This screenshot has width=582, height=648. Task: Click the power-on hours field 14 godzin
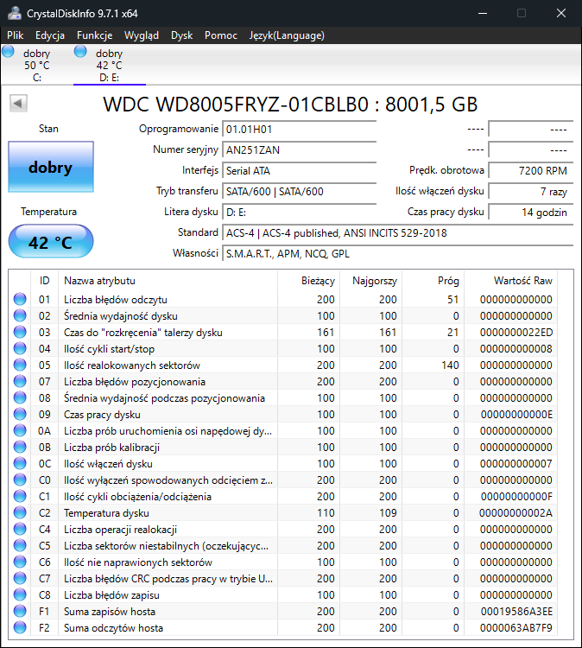(x=531, y=212)
